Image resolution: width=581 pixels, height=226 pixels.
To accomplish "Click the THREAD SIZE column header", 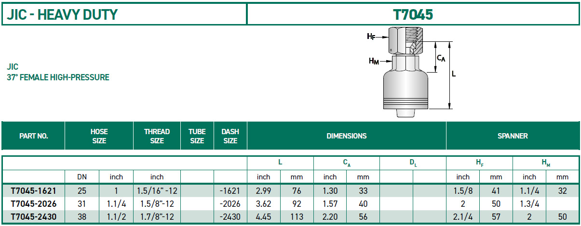I will click(157, 136).
